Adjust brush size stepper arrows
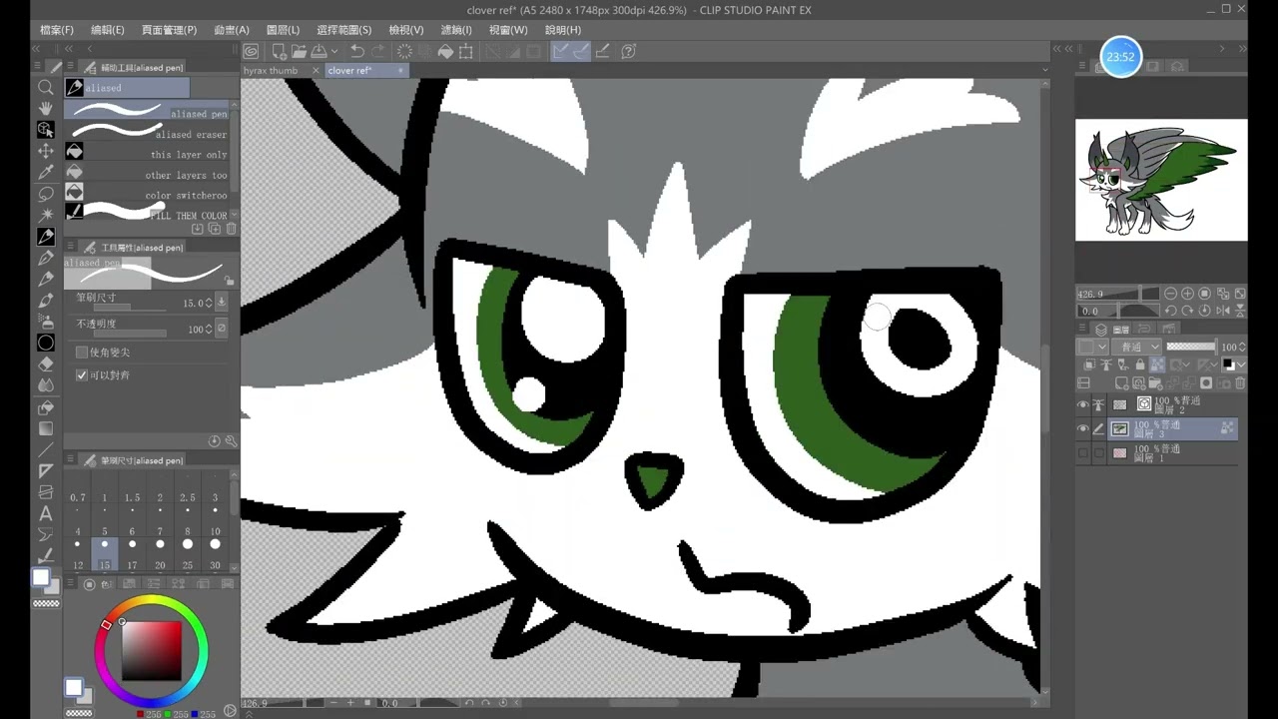The image size is (1278, 719). coord(208,303)
